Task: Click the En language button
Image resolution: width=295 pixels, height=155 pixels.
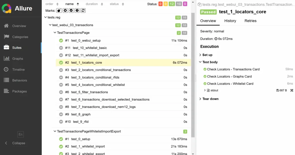Action: pyautogui.click(x=20, y=134)
